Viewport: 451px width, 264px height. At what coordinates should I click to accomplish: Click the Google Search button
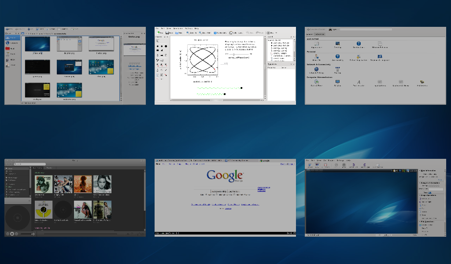219,191
